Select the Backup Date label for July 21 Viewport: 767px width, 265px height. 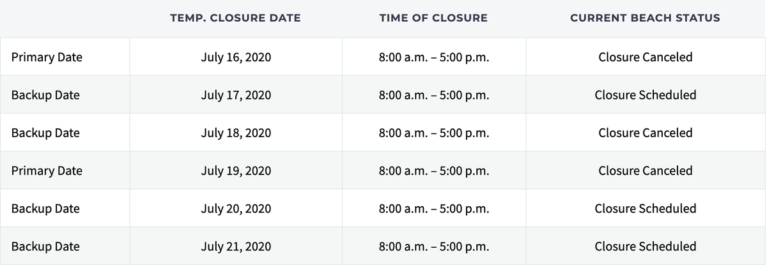click(45, 246)
